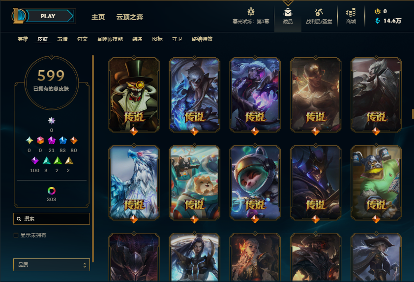The width and height of the screenshot is (414, 282).
Task: Click the blue essence currency icon
Action: point(378,21)
